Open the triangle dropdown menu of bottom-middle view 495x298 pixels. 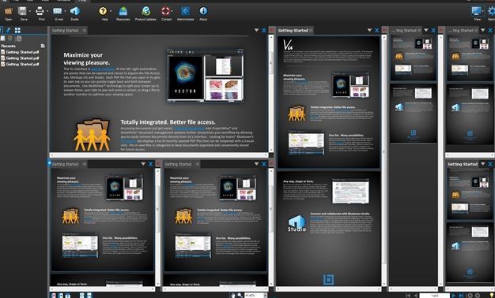(x=256, y=164)
